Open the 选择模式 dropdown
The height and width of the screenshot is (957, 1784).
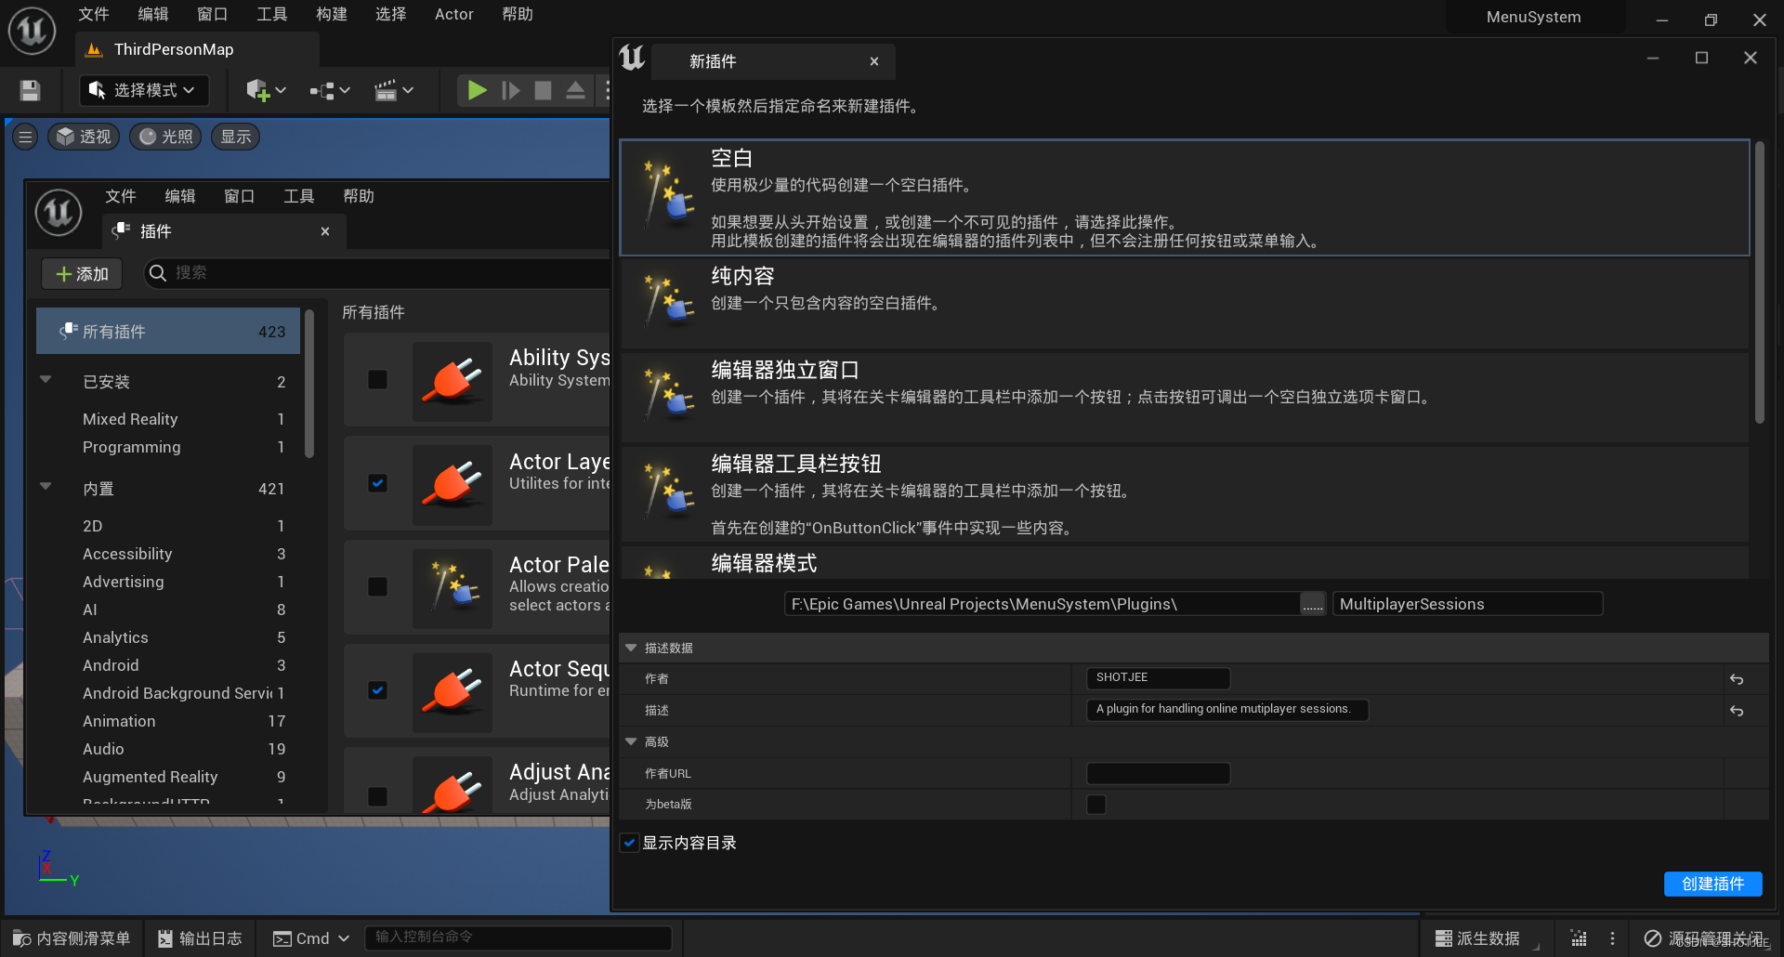(x=143, y=89)
